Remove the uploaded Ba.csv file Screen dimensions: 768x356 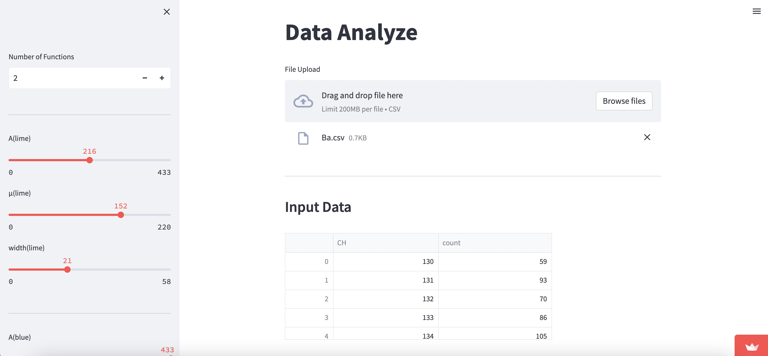[x=647, y=137]
